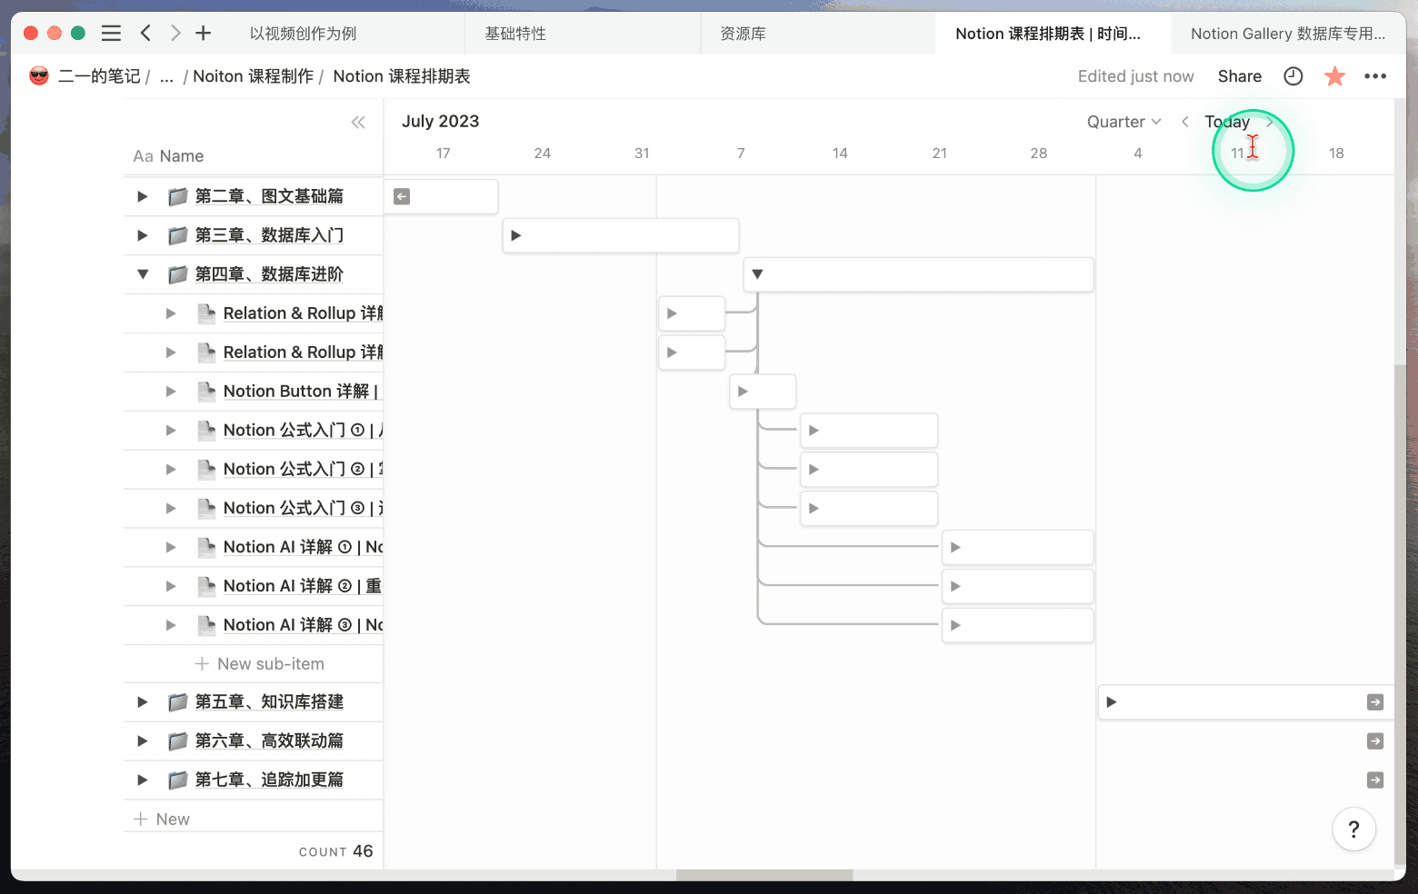The height and width of the screenshot is (894, 1418).
Task: Collapse the table sidebar with double chevron
Action: click(358, 122)
